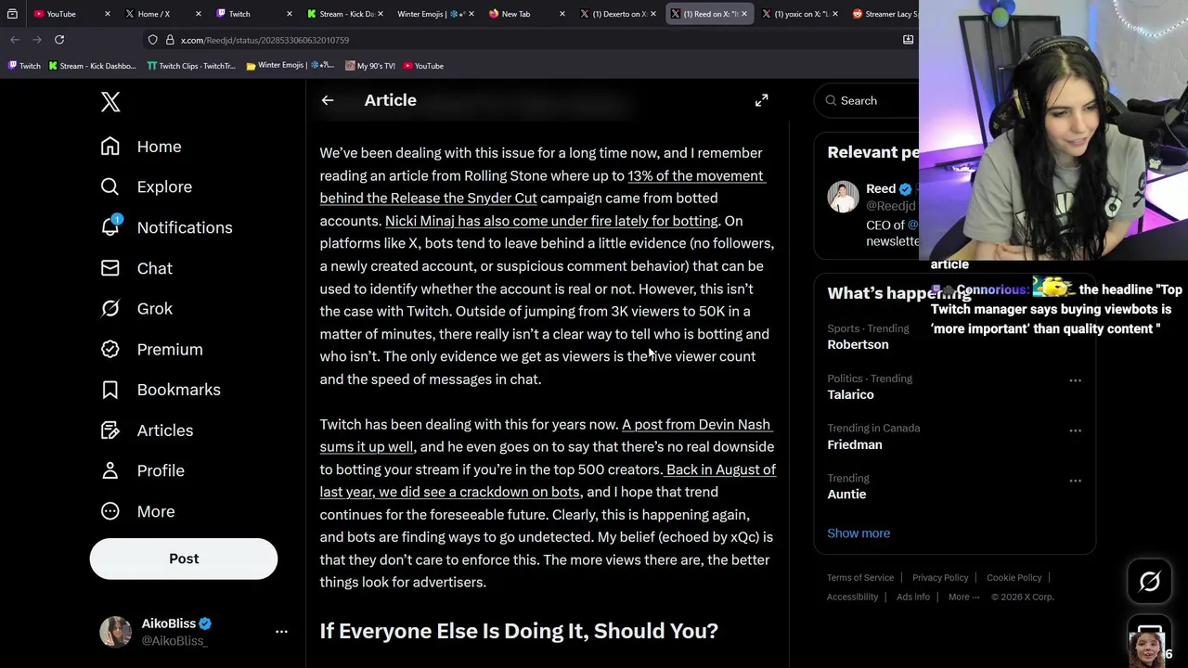Viewport: 1188px width, 668px height.
Task: Open the My 90's TV! bookmark
Action: click(369, 66)
